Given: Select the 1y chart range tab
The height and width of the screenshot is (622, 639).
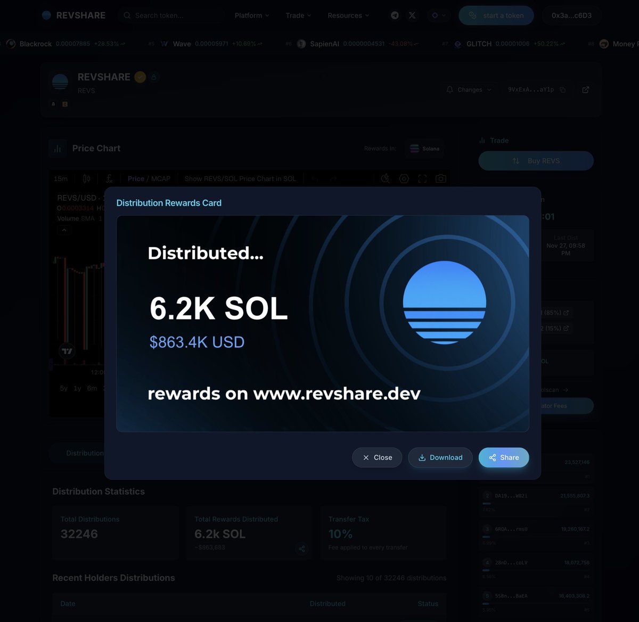Looking at the screenshot, I should pyautogui.click(x=77, y=388).
